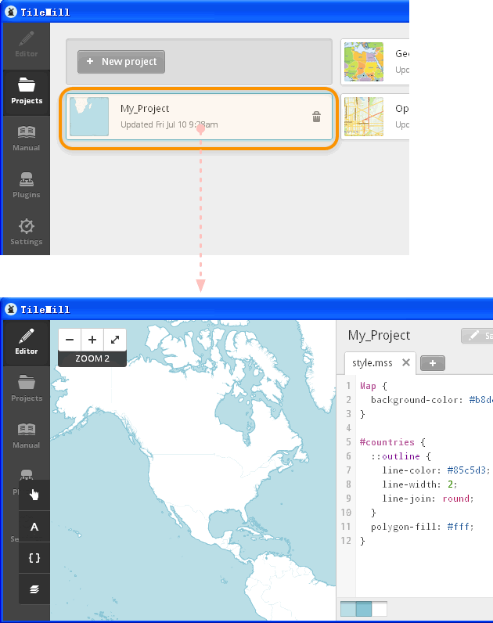Image resolution: width=493 pixels, height=623 pixels.
Task: Zoom out the map with minus button
Action: point(70,340)
